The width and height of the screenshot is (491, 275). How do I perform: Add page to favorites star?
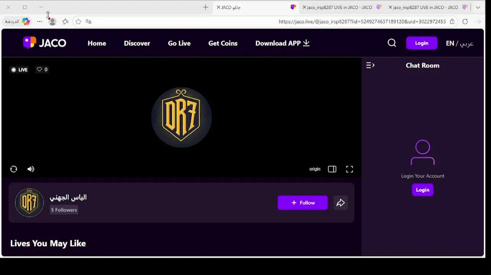click(78, 21)
